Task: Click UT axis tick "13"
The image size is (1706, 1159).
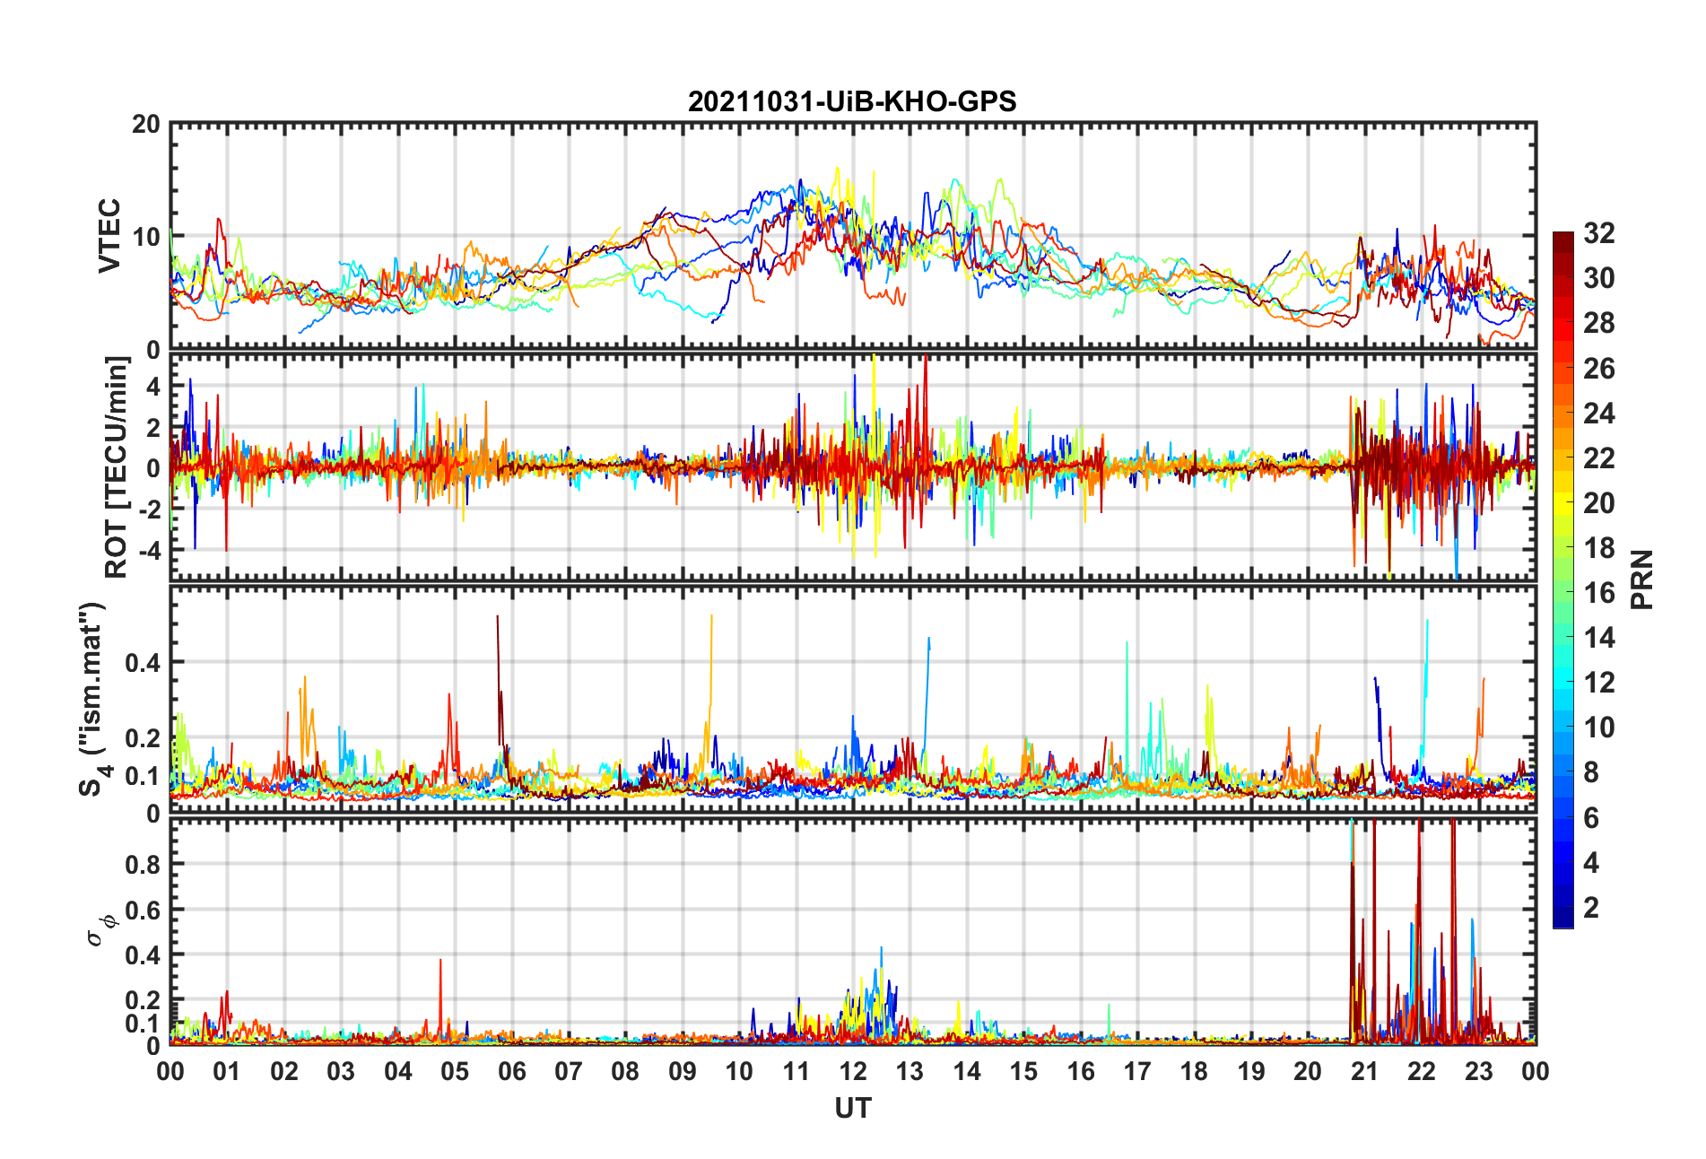Action: pyautogui.click(x=910, y=1072)
